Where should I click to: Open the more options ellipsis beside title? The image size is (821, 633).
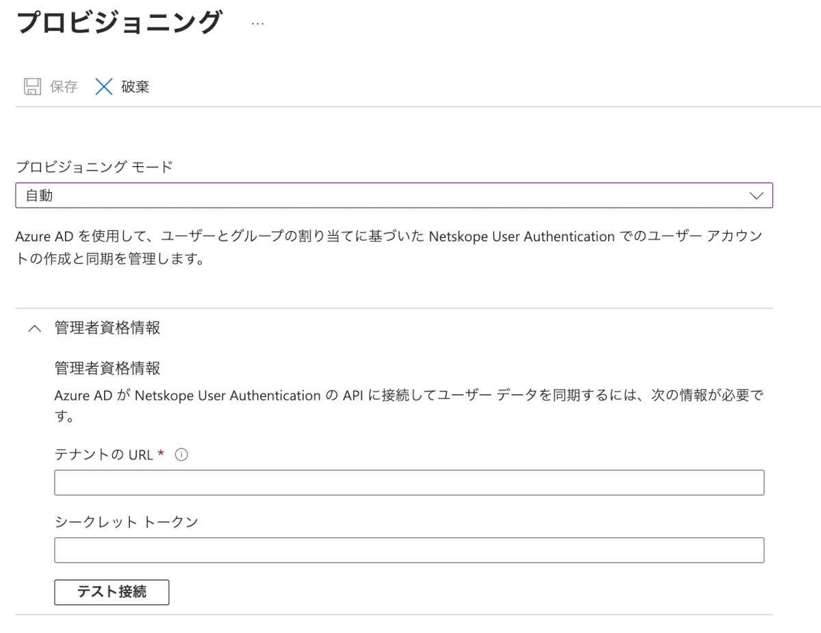(x=257, y=23)
